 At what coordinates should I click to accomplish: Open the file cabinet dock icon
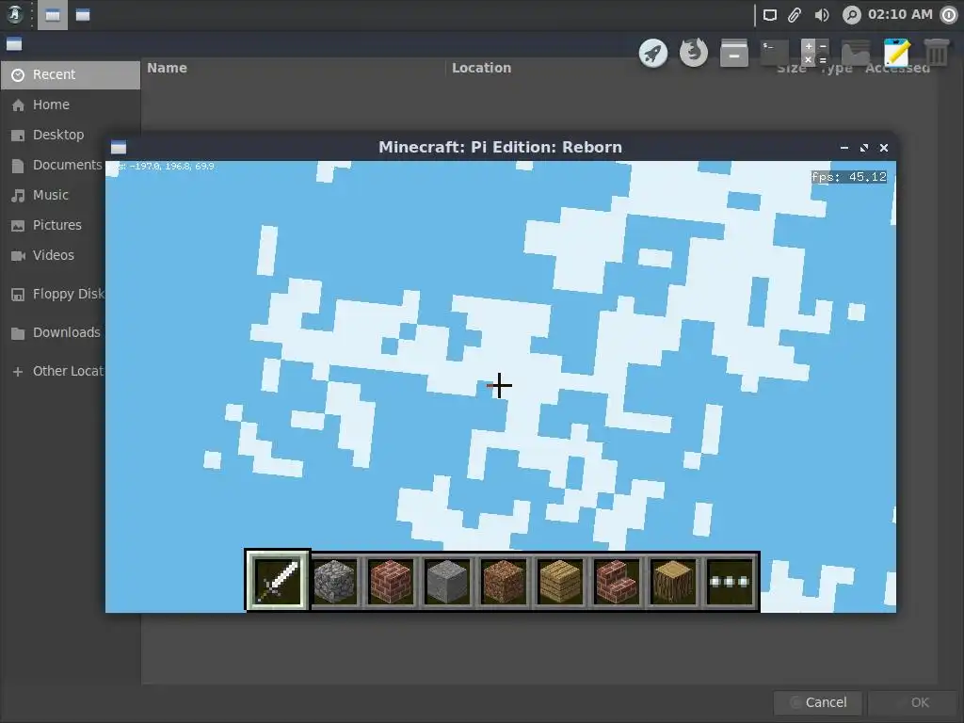734,53
